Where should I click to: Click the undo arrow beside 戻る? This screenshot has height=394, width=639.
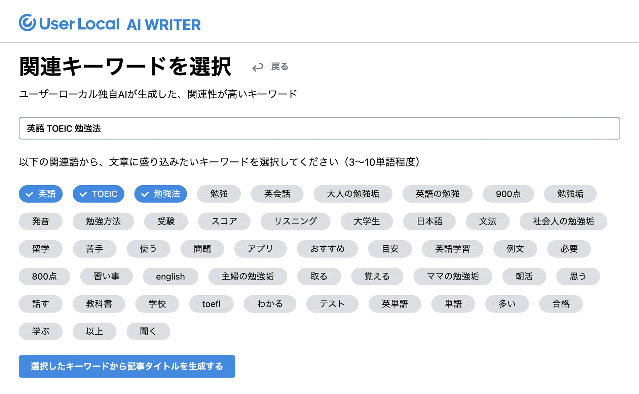[258, 66]
